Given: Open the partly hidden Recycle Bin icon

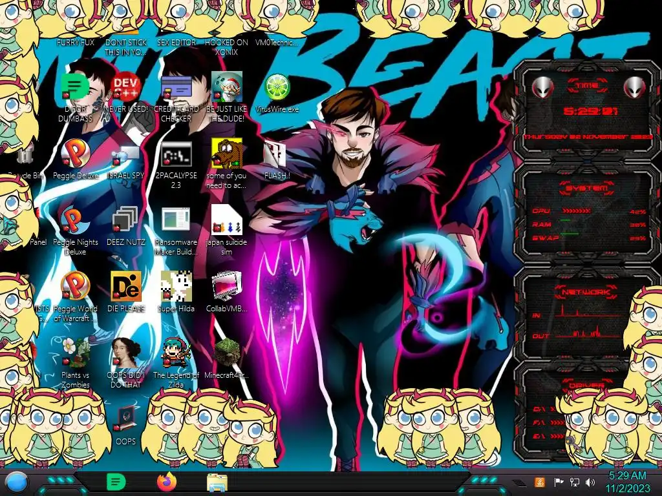Looking at the screenshot, I should click(25, 155).
